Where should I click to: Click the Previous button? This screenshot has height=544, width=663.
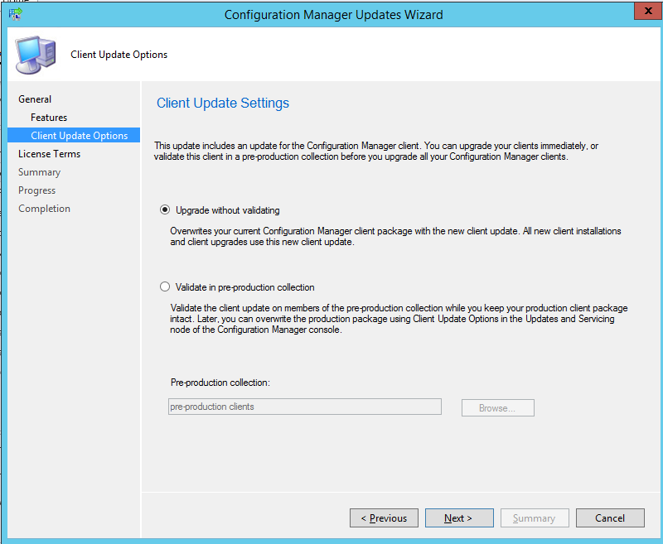[x=384, y=518]
